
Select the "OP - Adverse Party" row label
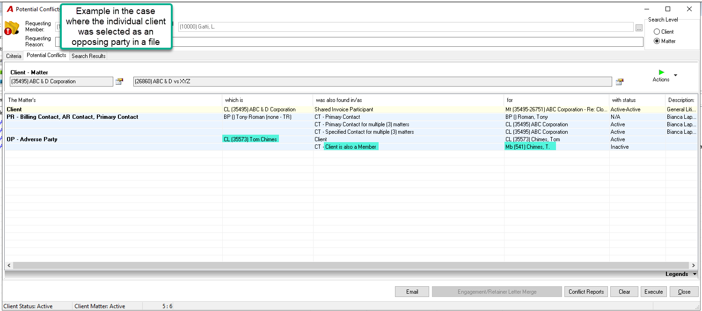tap(32, 139)
